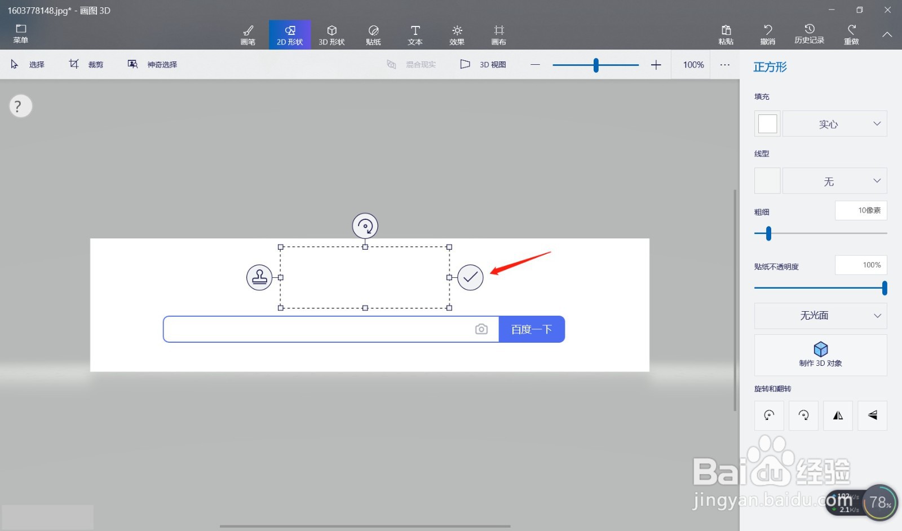Viewport: 902px width, 531px height.
Task: Activate 神奇选择 magic select
Action: tap(152, 64)
